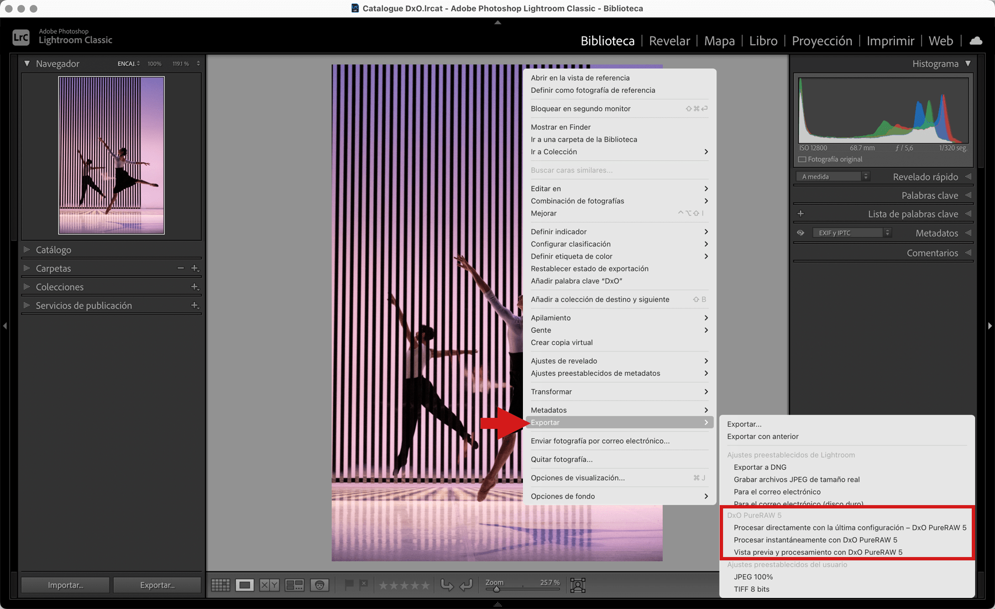This screenshot has height=609, width=995.
Task: Set the five-star rating in the toolbar
Action: [x=425, y=585]
